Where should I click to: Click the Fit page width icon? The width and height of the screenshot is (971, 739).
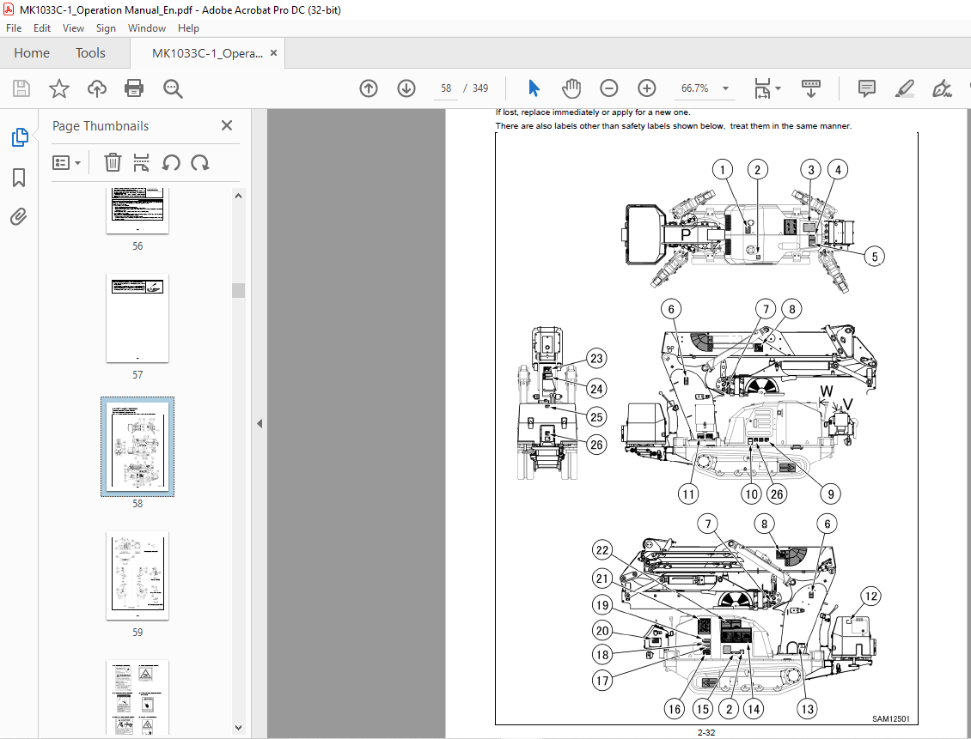[762, 88]
